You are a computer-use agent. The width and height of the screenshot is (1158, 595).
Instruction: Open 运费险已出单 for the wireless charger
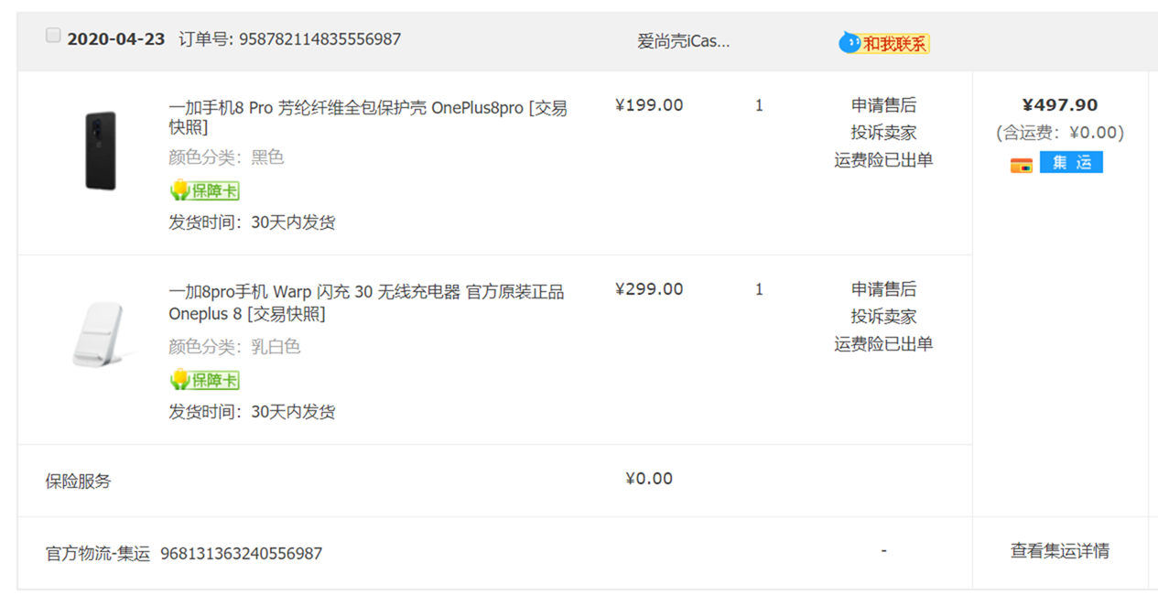pos(883,344)
